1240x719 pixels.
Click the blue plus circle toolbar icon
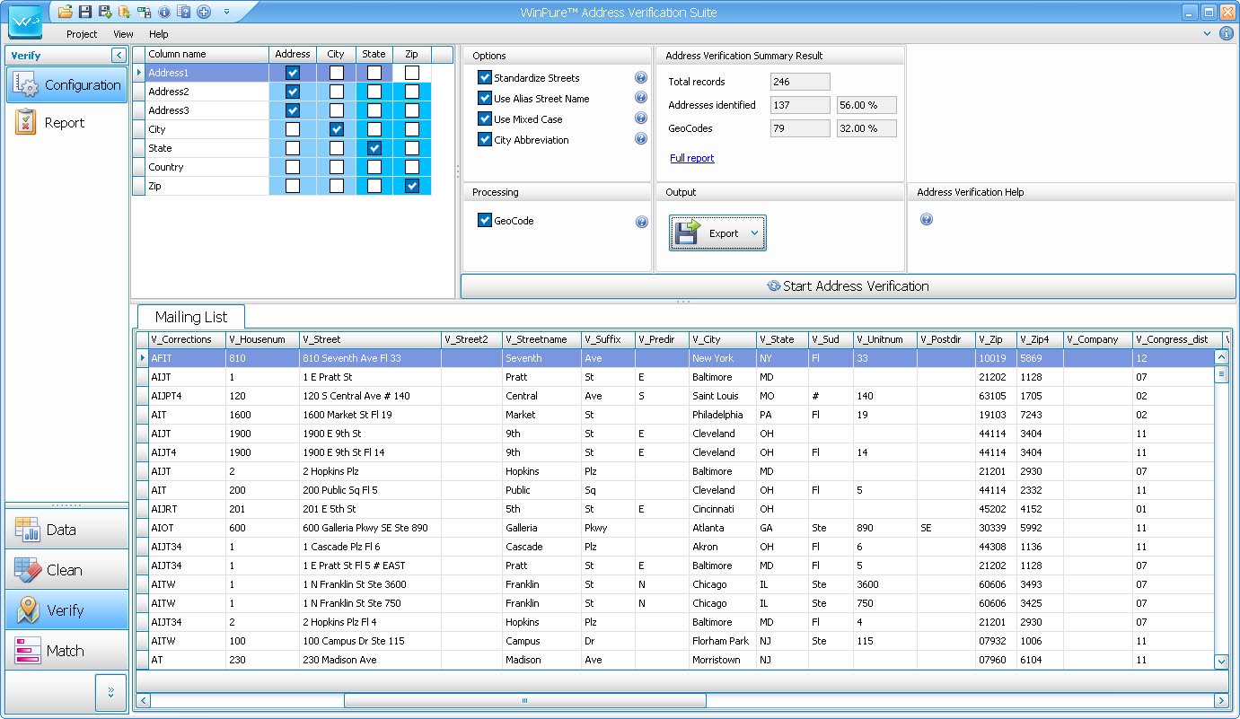tap(204, 12)
